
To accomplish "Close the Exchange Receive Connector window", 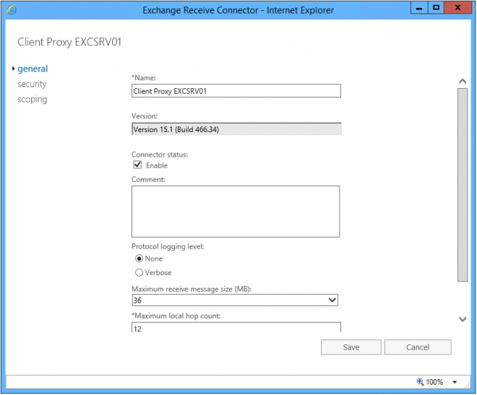I will (460, 7).
